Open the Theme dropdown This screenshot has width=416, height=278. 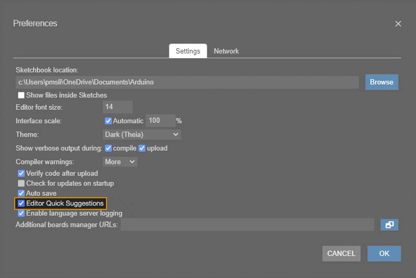click(142, 135)
